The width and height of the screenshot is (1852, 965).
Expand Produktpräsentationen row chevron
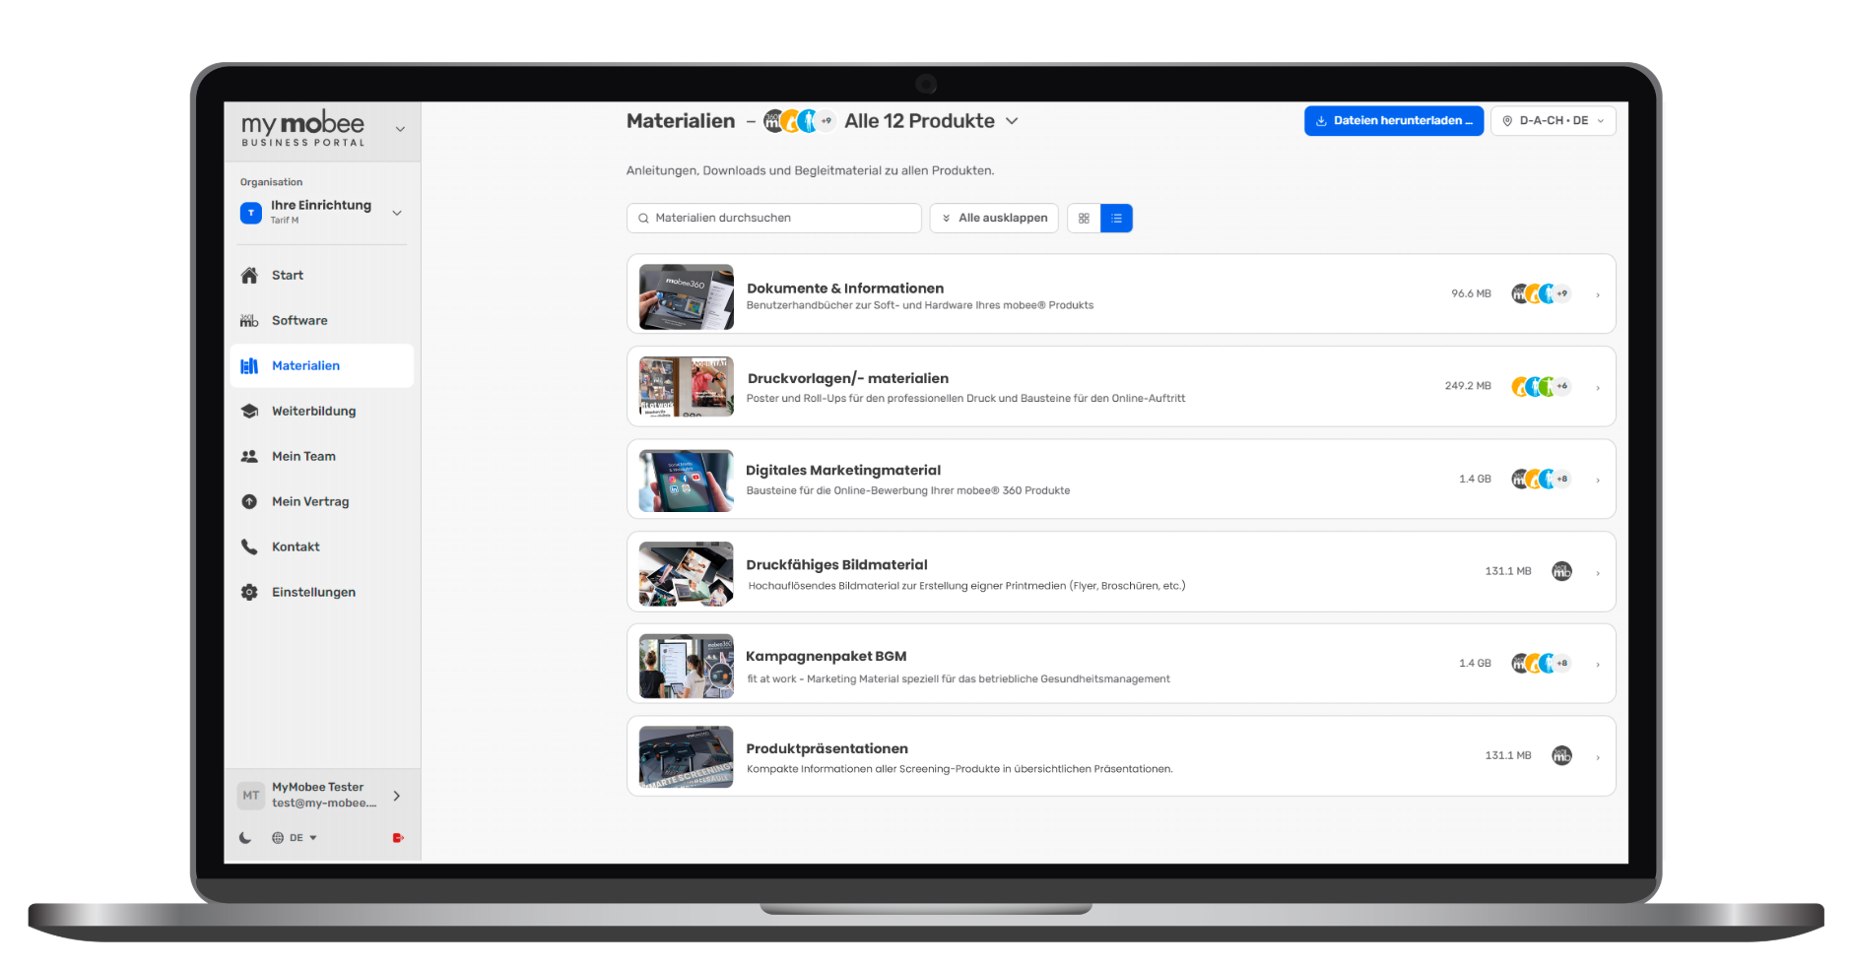(x=1597, y=757)
